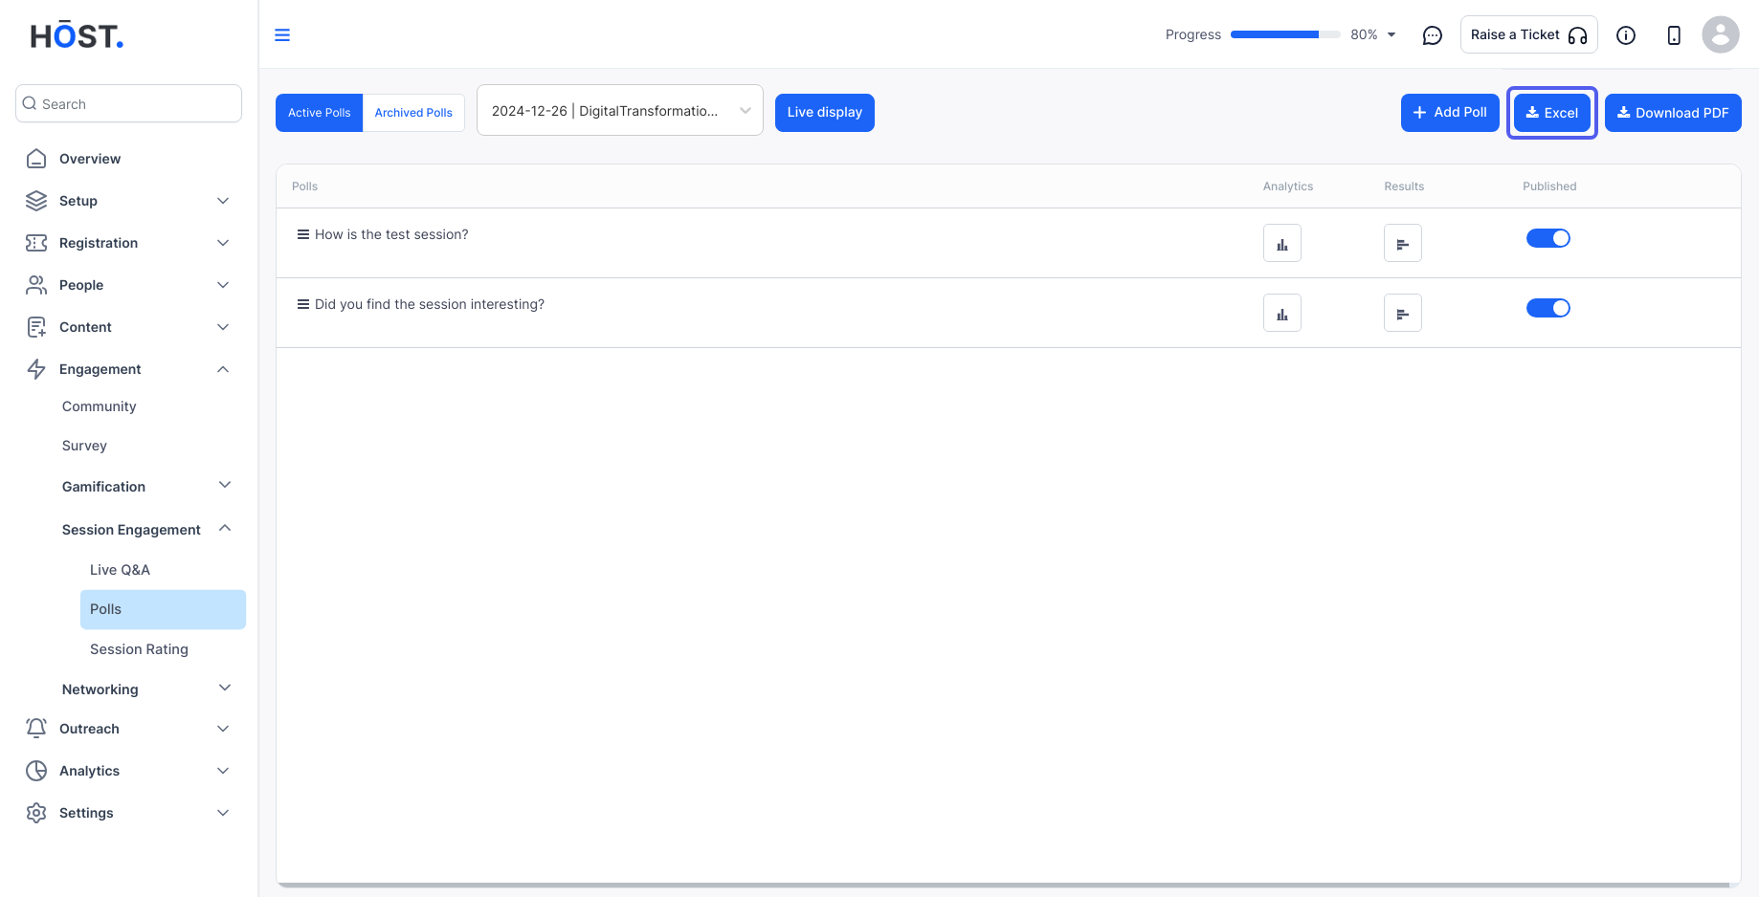Click the Analytics column header
This screenshot has width=1759, height=897.
pyautogui.click(x=1288, y=186)
